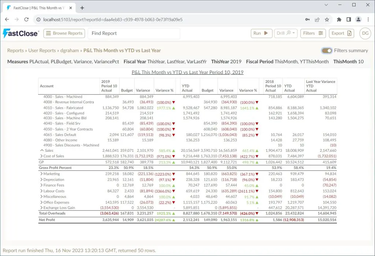Click the FastClose logo

tap(21, 33)
